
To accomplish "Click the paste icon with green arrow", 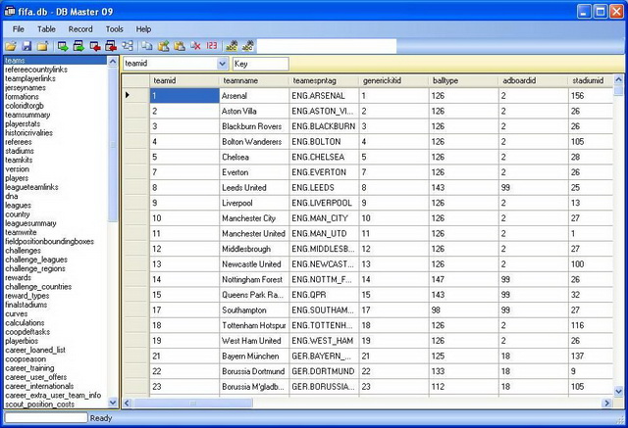I will tap(164, 46).
